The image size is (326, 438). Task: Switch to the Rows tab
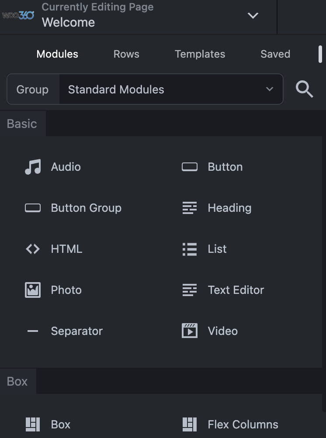(126, 54)
